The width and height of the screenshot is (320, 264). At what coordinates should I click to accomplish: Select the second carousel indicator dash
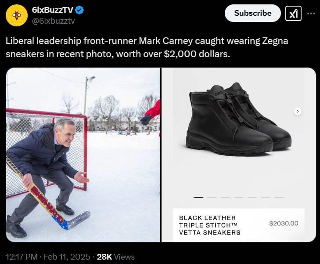[x=212, y=197]
